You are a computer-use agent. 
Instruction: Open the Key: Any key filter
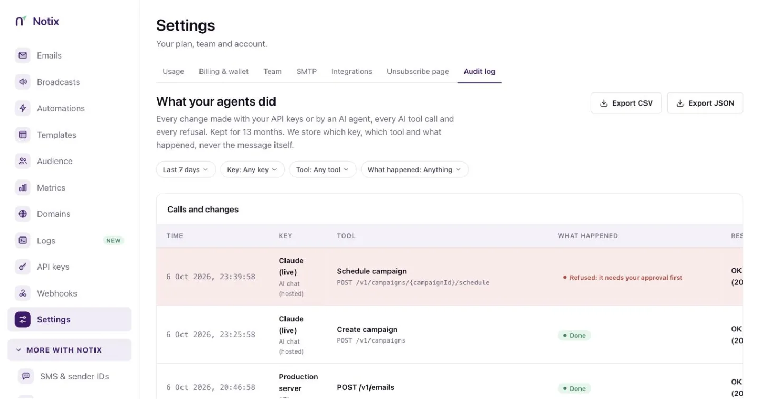252,169
